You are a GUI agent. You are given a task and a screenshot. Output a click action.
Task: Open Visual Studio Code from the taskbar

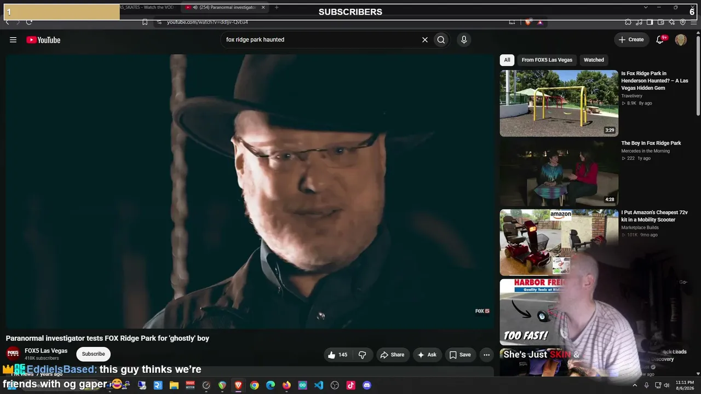coord(319,385)
